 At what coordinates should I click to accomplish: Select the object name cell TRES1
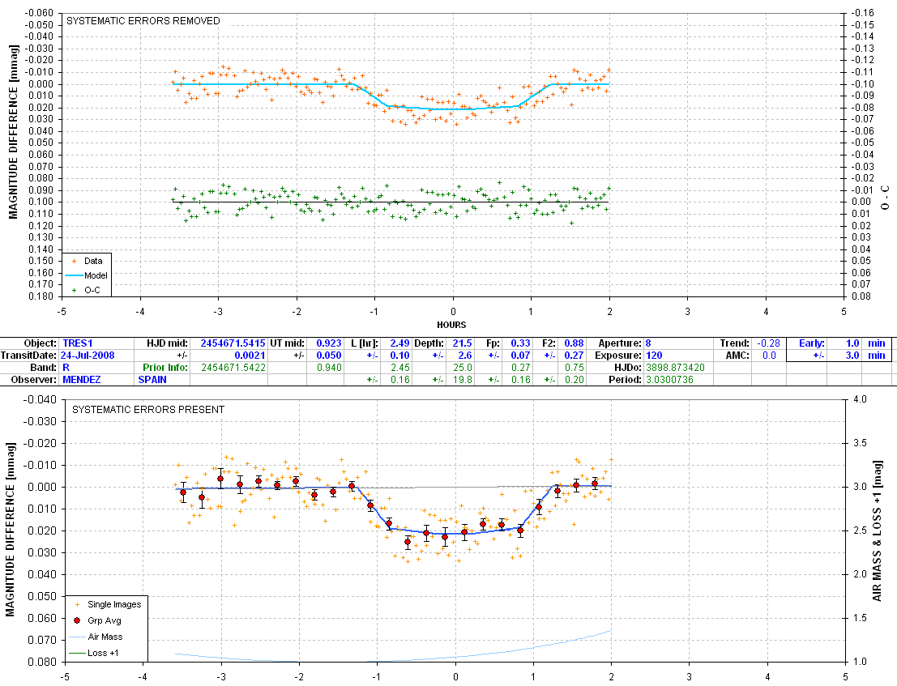77,343
